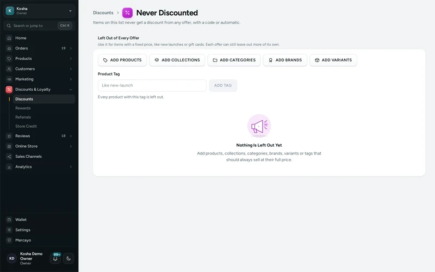Click the red Discounts & Loyalty percent icon
The height and width of the screenshot is (272, 435).
(9, 89)
